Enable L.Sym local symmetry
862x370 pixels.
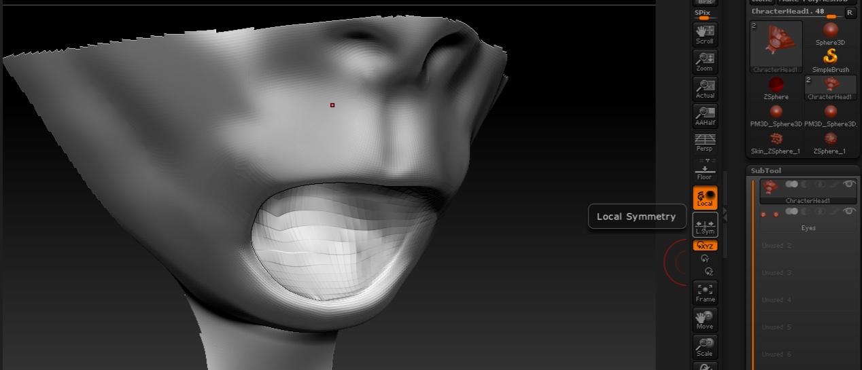[x=705, y=225]
